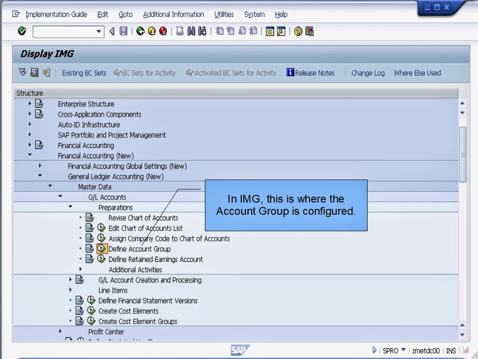This screenshot has height=359, width=478.
Task: Open the command field dropdown arrow
Action: tap(98, 31)
